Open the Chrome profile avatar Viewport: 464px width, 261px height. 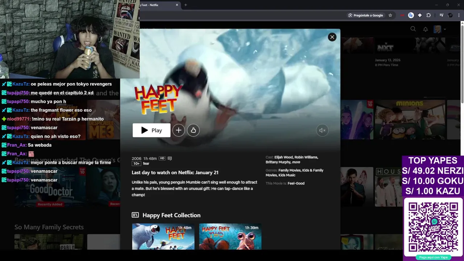(x=450, y=15)
